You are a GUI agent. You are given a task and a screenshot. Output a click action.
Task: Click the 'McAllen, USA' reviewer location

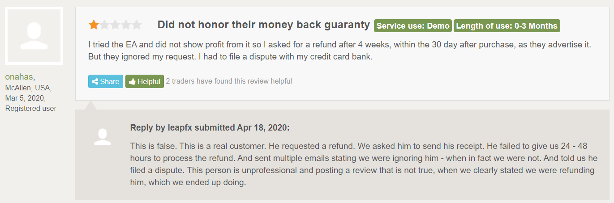tap(29, 88)
